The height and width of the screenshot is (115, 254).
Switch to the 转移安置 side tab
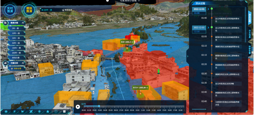pyautogui.click(x=250, y=50)
